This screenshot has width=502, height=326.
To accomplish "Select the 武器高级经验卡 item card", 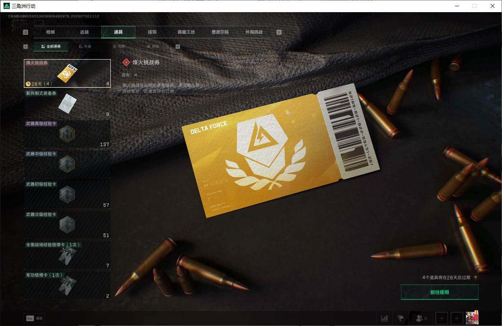I will [67, 134].
